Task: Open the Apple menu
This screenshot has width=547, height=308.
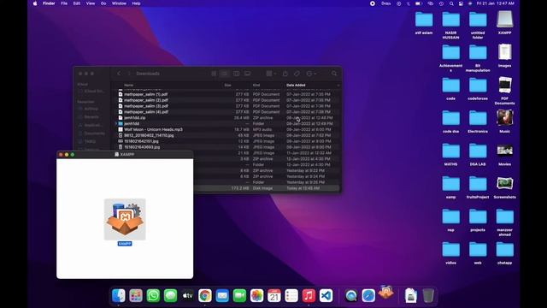Action: pos(35,3)
